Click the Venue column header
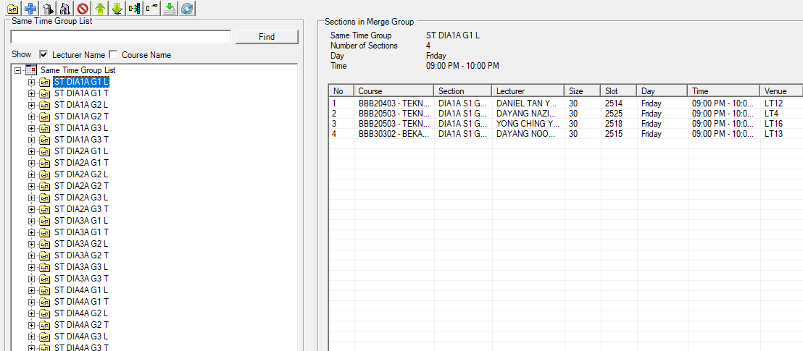Image resolution: width=803 pixels, height=351 pixels. [781, 91]
